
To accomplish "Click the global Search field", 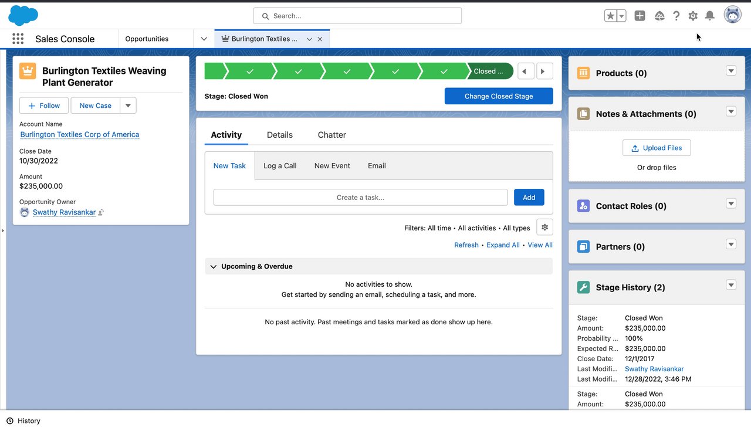I will [357, 16].
